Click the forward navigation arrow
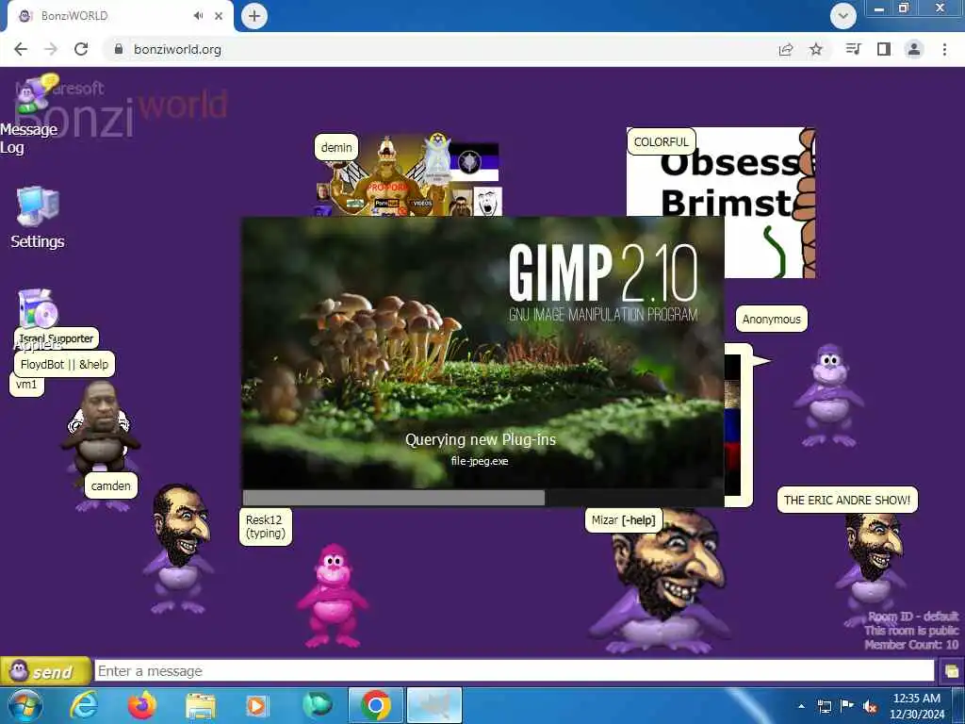This screenshot has height=724, width=965. pos(51,49)
